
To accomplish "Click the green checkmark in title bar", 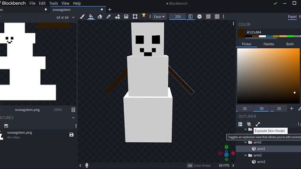I will pos(275,3).
